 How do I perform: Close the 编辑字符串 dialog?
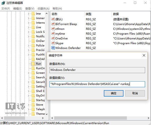point(144,55)
